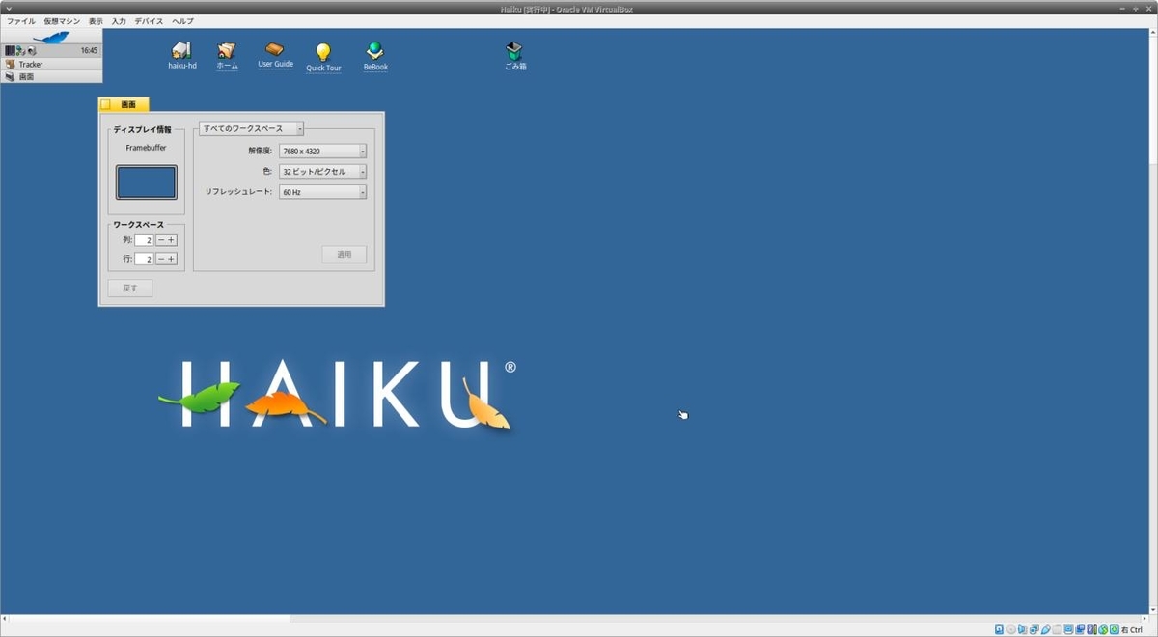Click the USB indicator in VirtualBox status bar
The width and height of the screenshot is (1158, 637).
point(1046,629)
